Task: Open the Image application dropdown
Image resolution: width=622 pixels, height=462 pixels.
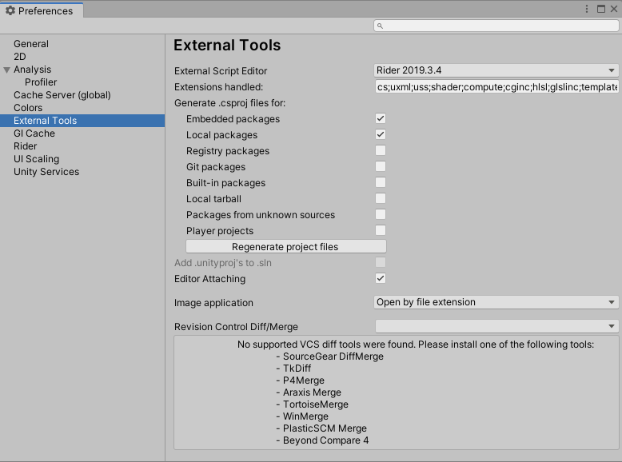Action: (496, 302)
